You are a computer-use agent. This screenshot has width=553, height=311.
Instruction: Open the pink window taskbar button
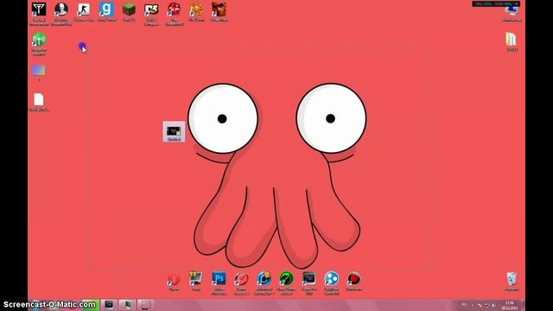click(146, 305)
